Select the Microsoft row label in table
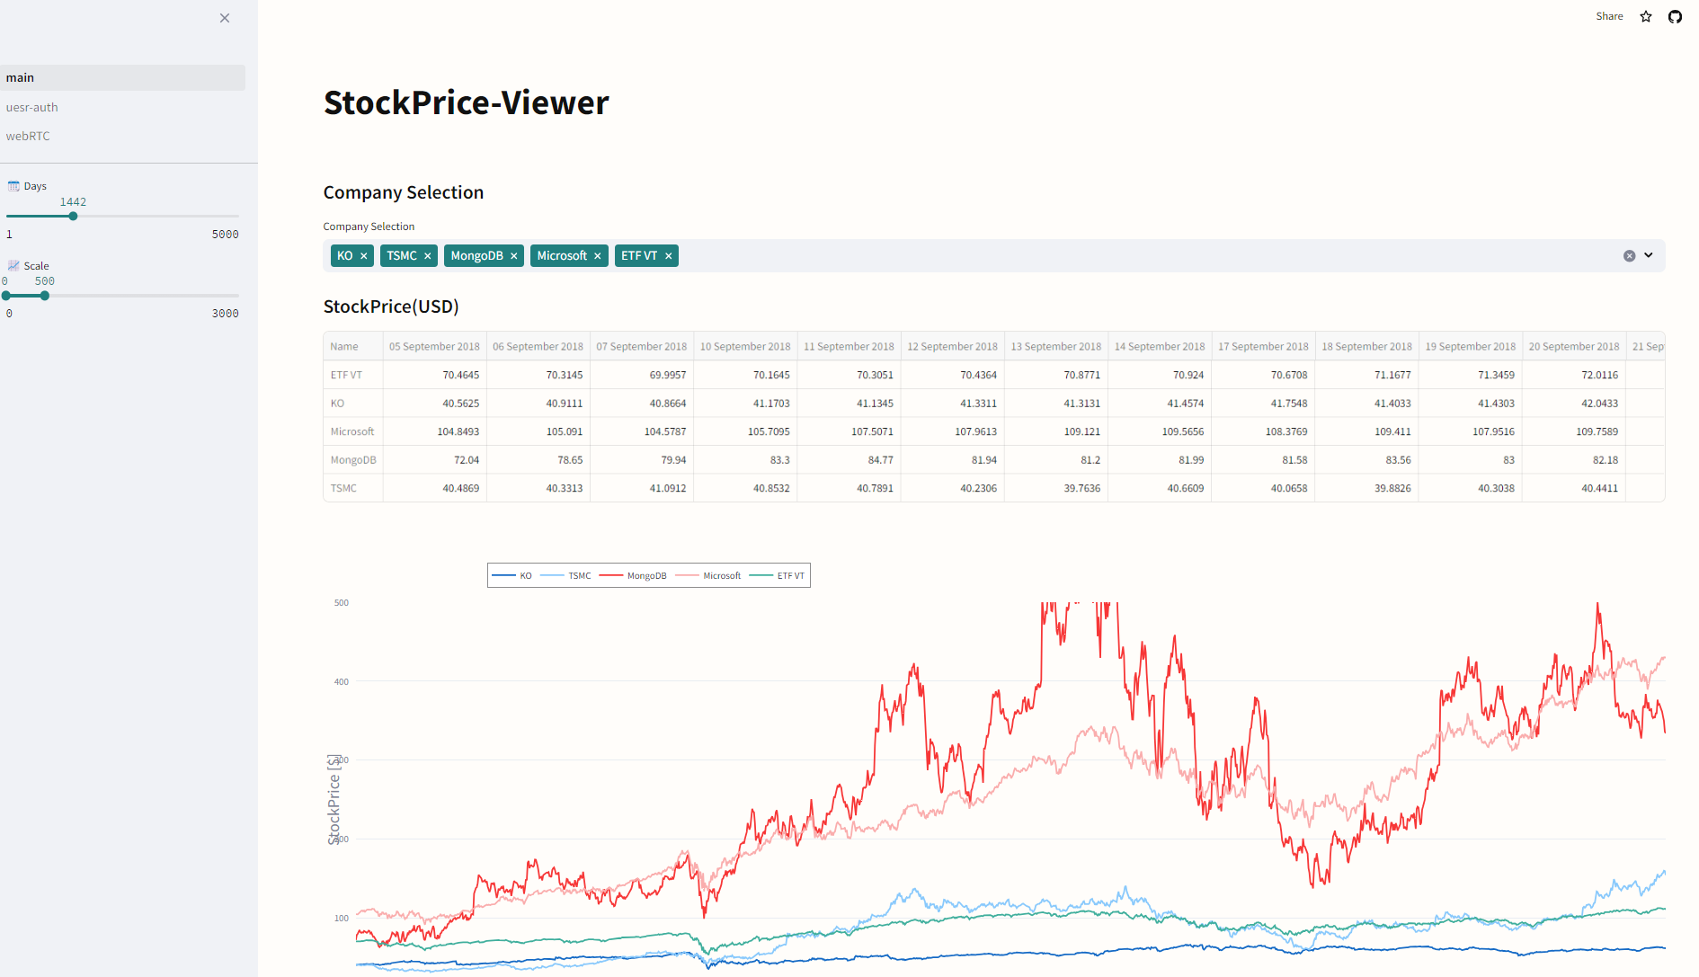This screenshot has height=977, width=1699. (352, 431)
